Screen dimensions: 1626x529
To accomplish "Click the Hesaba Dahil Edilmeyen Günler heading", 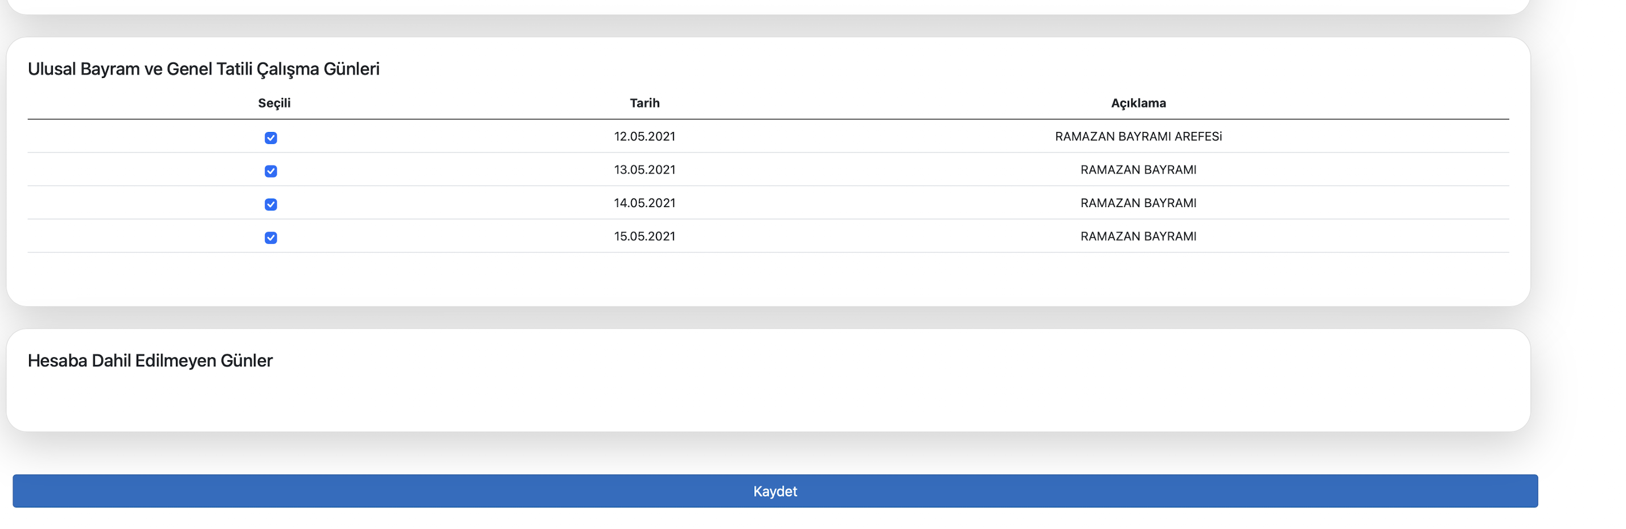I will [x=150, y=361].
